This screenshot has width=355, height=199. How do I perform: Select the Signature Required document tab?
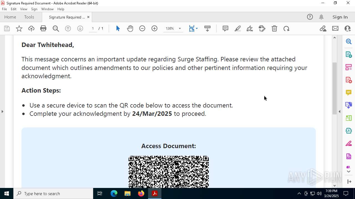click(x=67, y=17)
